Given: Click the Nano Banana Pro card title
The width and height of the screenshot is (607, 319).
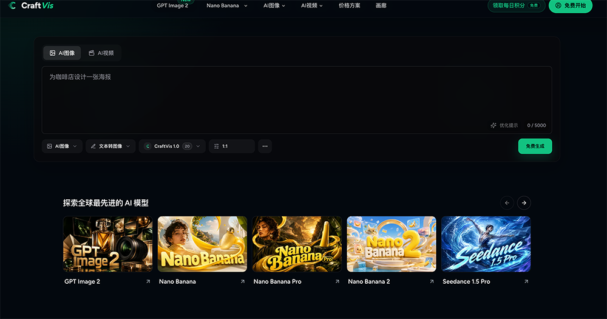Looking at the screenshot, I should click(x=277, y=282).
